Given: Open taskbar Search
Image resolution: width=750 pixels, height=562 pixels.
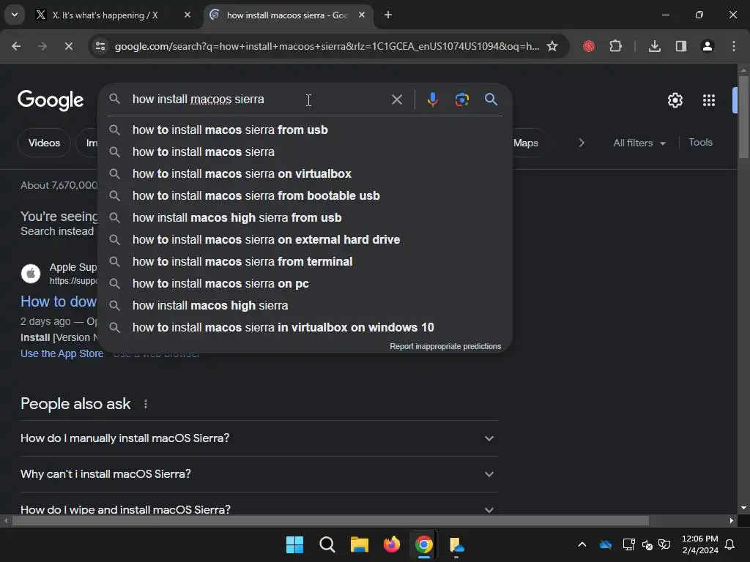Looking at the screenshot, I should pos(327,544).
